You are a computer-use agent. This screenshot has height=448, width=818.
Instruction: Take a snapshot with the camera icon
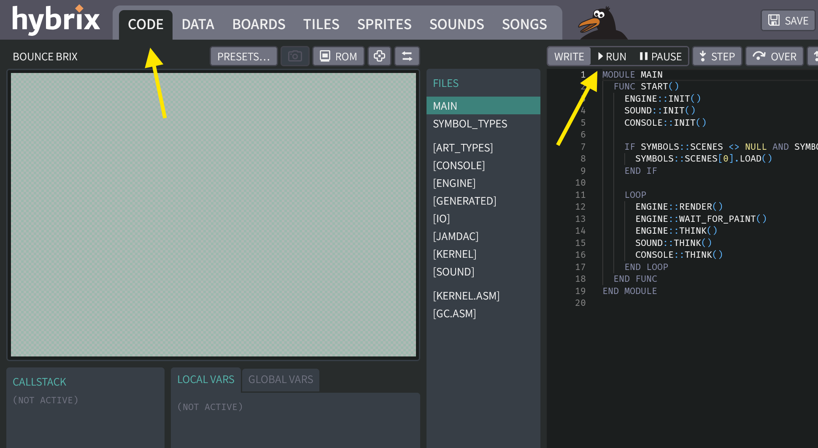click(294, 56)
